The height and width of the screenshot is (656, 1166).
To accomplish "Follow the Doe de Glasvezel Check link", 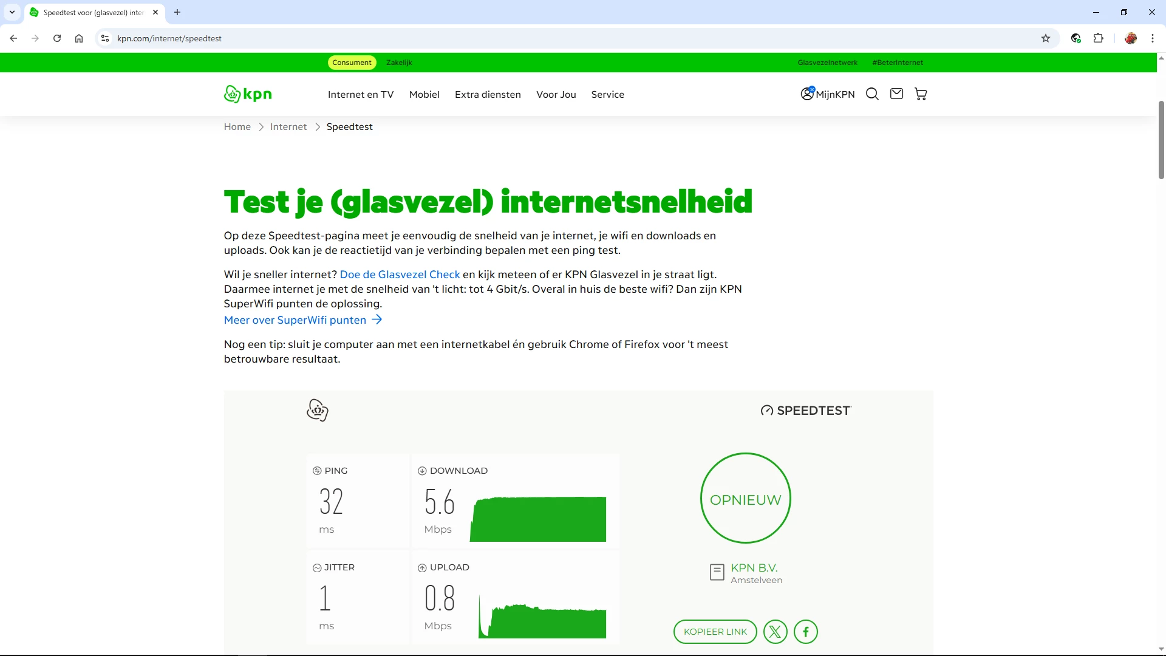I will pos(400,275).
